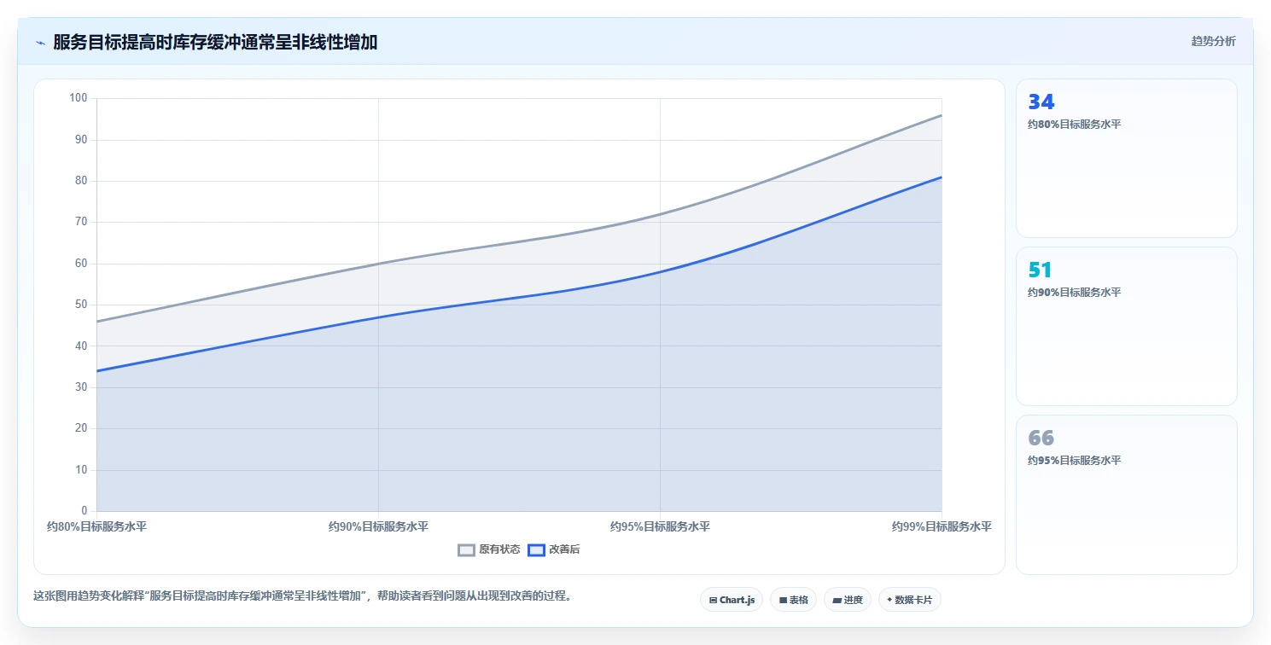This screenshot has width=1271, height=645.
Task: Click y-axis value 80
Action: click(x=82, y=181)
